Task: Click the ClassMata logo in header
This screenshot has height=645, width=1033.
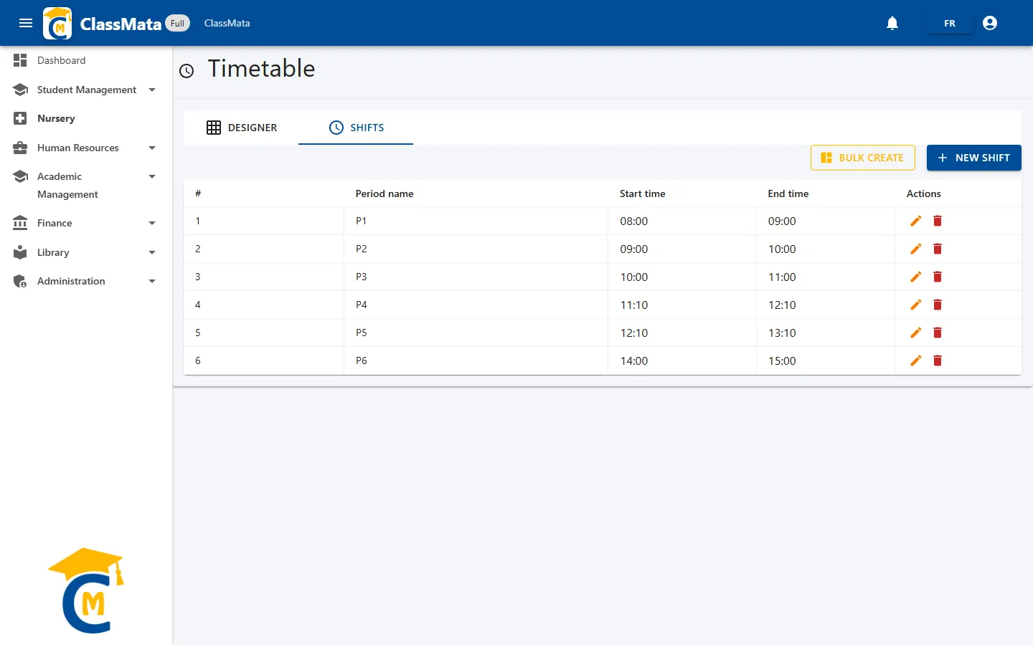Action: 57,23
